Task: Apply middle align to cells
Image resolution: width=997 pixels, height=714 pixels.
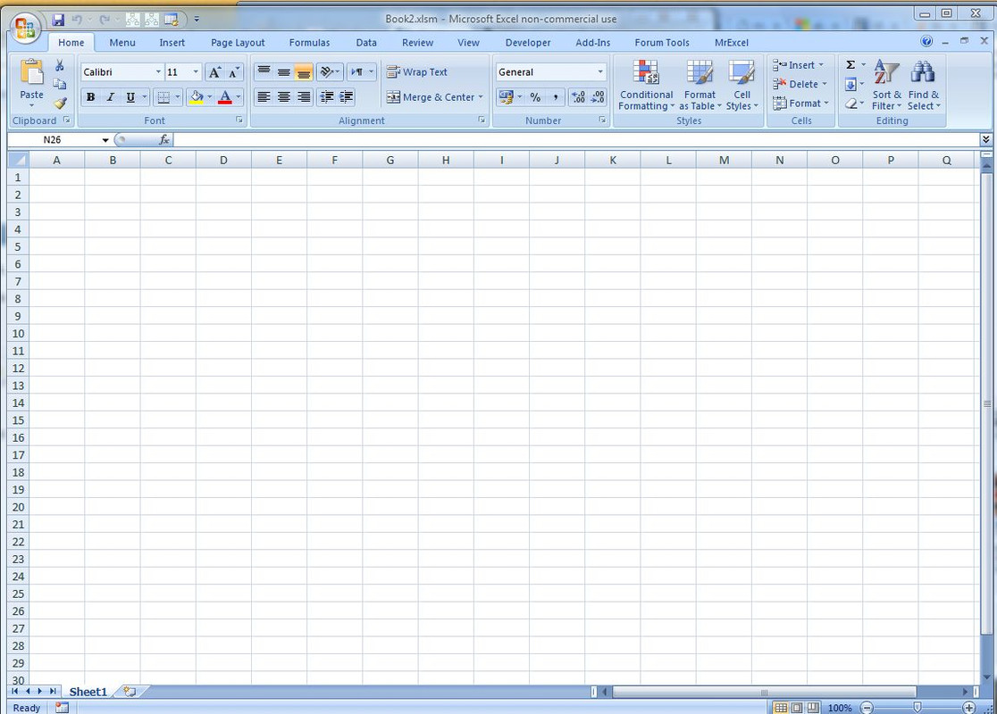Action: tap(283, 71)
